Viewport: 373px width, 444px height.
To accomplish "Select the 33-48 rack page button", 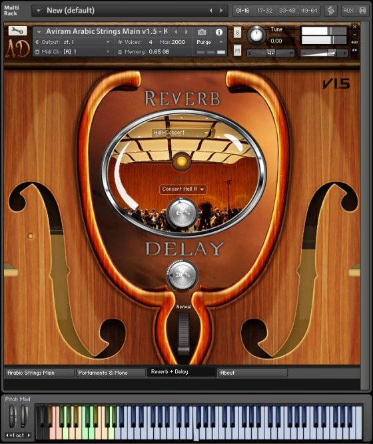I will [287, 11].
